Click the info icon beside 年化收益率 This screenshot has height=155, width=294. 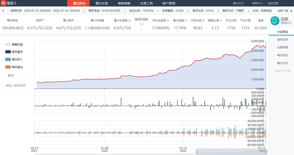pyautogui.click(x=168, y=20)
